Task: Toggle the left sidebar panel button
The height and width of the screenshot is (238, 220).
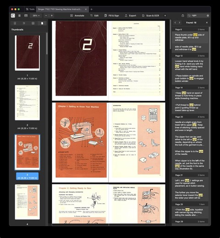Action: coord(13,16)
